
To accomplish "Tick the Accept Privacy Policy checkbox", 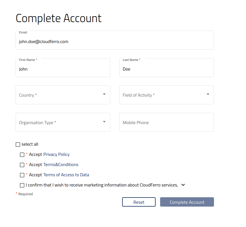I will click(x=22, y=155).
